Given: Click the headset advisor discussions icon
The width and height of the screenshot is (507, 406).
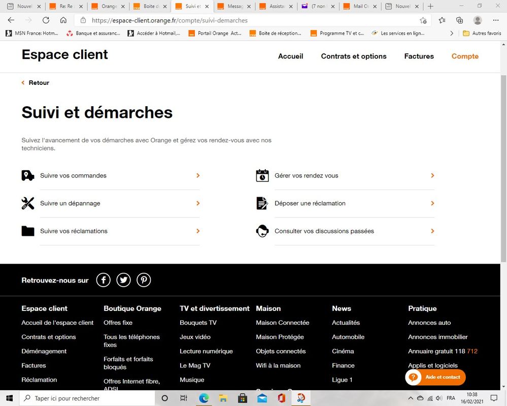Looking at the screenshot, I should tap(262, 231).
